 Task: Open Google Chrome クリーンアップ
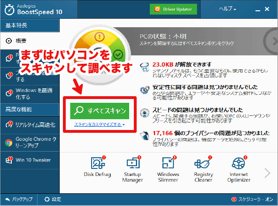[30, 142]
